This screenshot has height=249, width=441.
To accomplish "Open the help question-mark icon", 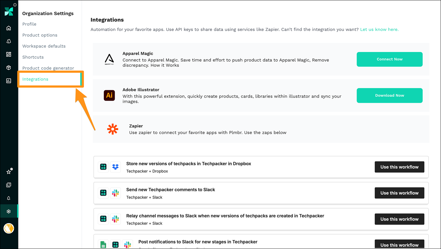I will (9, 185).
